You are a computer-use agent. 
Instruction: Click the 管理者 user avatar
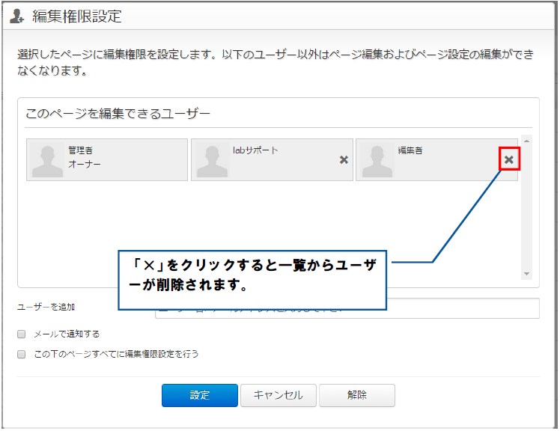click(x=46, y=162)
